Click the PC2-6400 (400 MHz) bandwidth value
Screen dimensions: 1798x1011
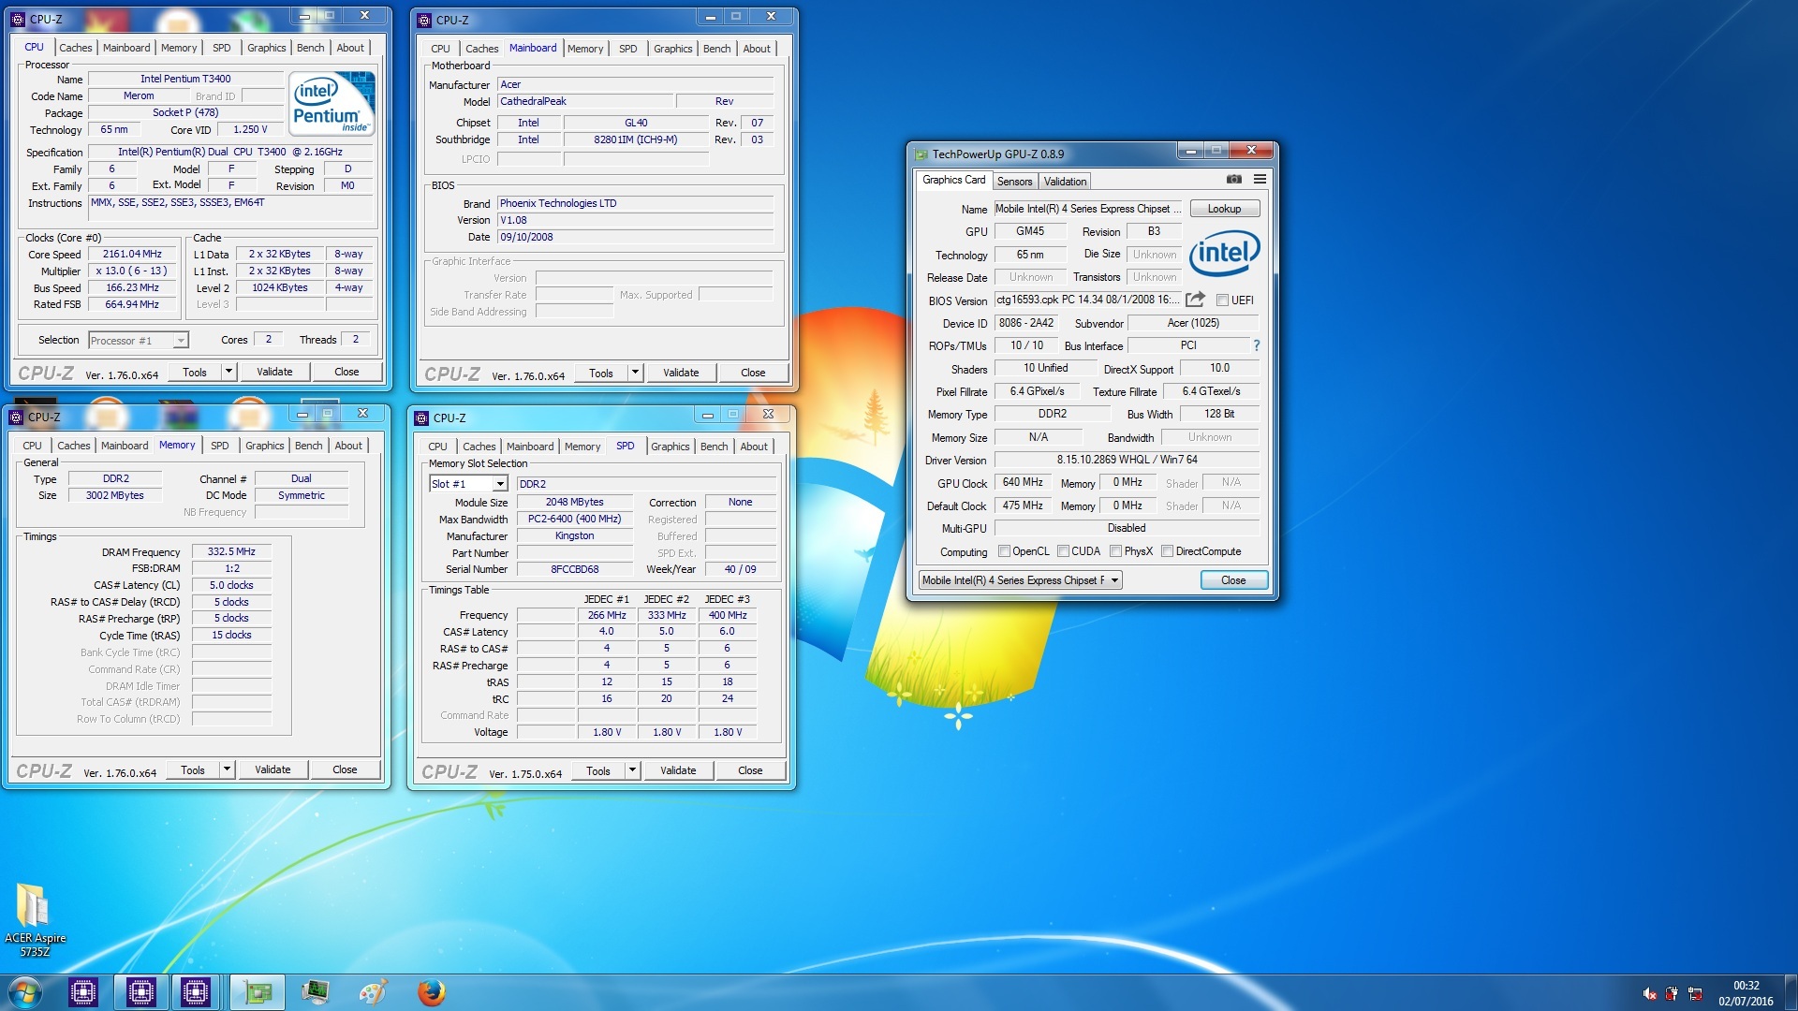coord(574,519)
